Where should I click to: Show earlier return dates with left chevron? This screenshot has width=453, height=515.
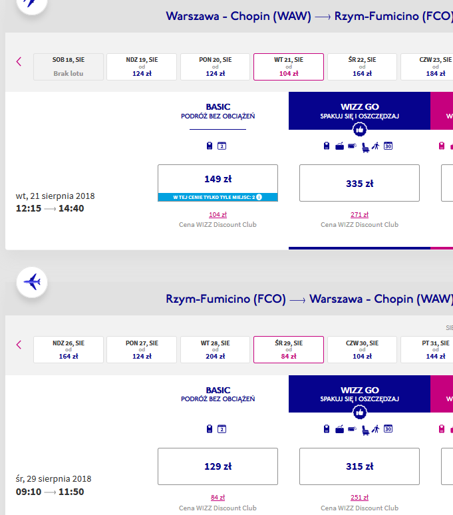click(19, 345)
